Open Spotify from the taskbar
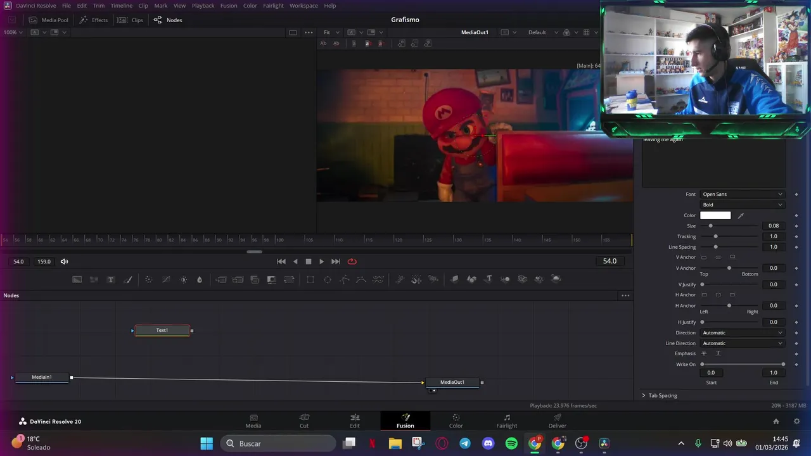The height and width of the screenshot is (456, 811). tap(511, 443)
